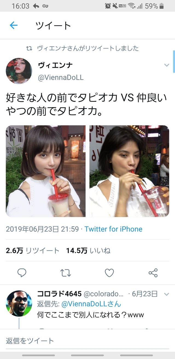
Task: Open the share icon for this tweet
Action: (153, 272)
